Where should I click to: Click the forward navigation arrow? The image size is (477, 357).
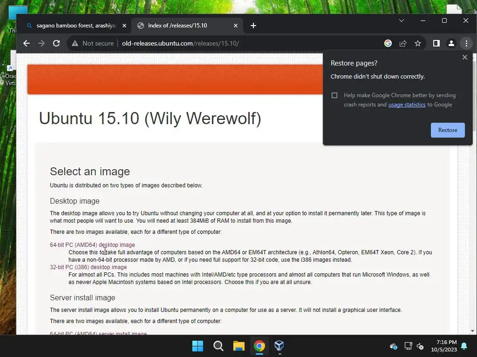pos(41,43)
